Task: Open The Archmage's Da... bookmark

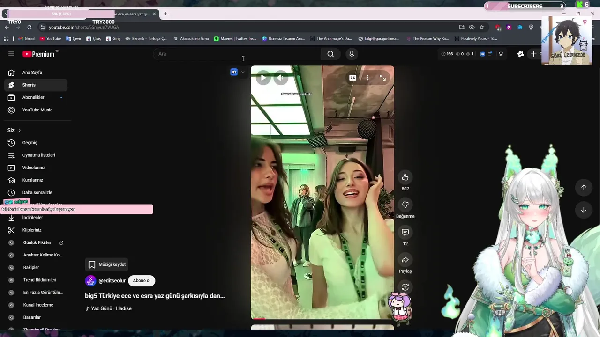Action: 330,39
